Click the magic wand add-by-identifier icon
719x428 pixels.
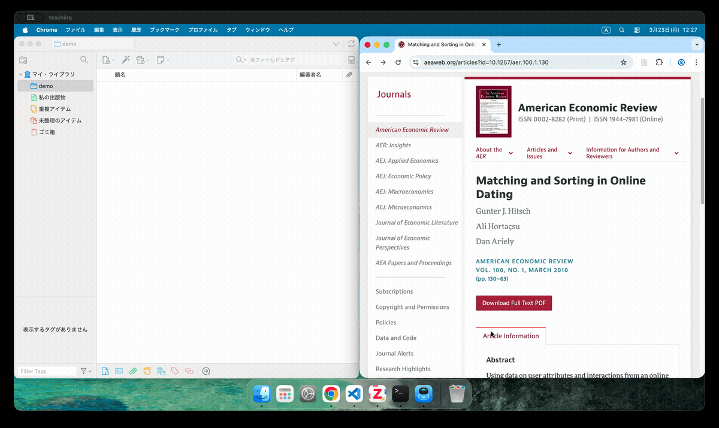coord(125,60)
